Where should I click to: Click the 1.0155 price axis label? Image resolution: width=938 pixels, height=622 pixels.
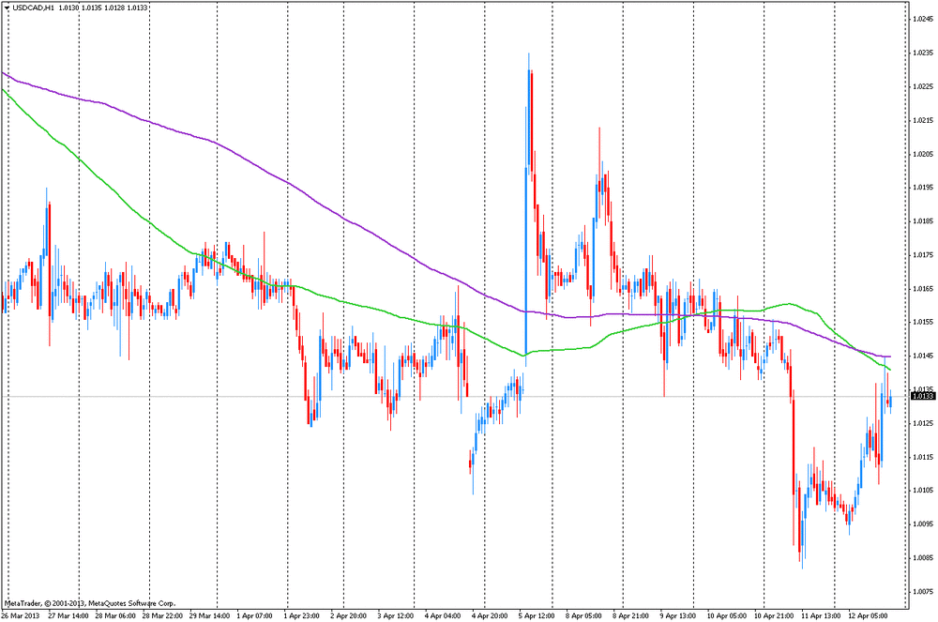click(x=923, y=322)
